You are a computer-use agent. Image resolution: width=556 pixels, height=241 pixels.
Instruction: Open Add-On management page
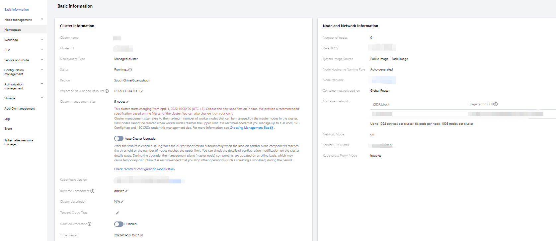20,109
